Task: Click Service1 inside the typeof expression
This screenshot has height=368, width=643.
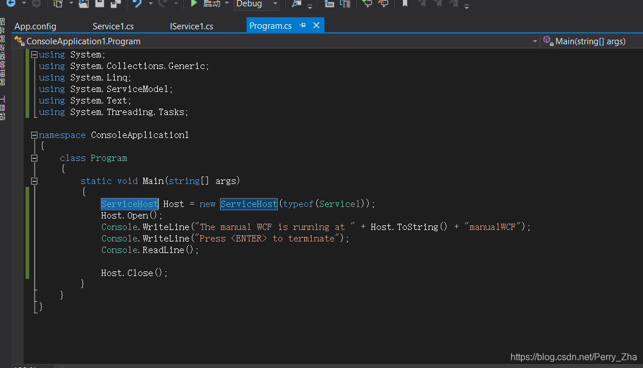Action: pyautogui.click(x=339, y=204)
